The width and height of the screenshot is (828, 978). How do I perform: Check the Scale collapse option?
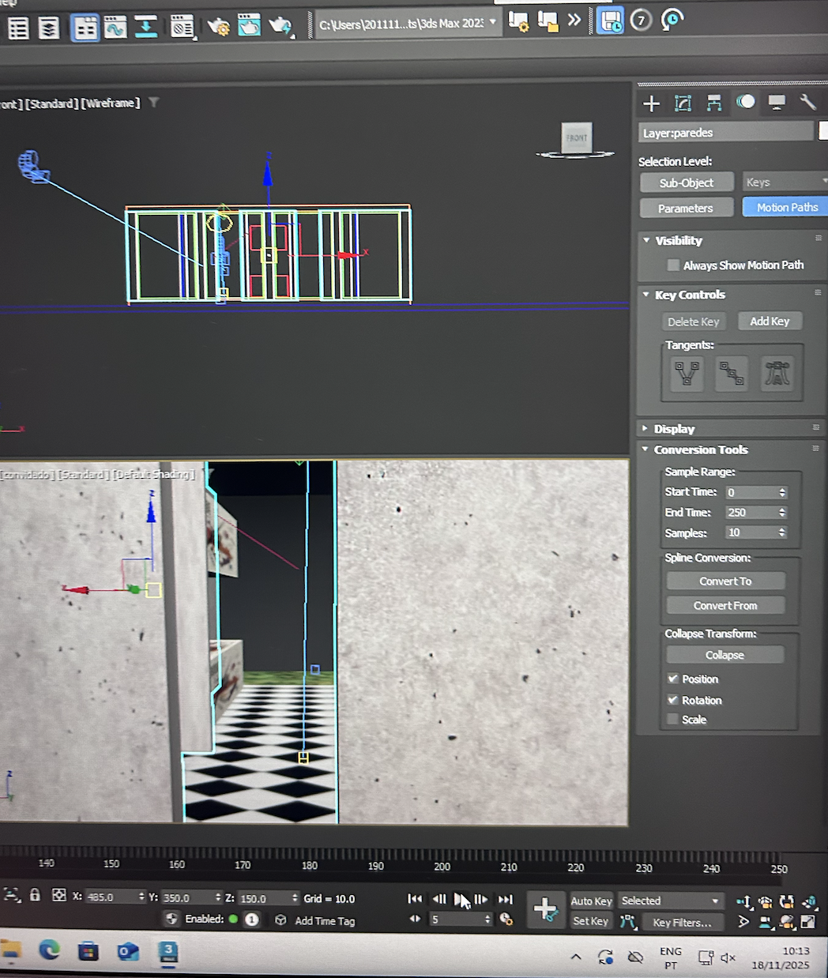(673, 720)
